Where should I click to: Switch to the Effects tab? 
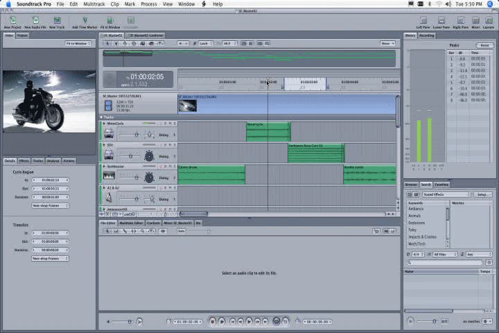[24, 161]
